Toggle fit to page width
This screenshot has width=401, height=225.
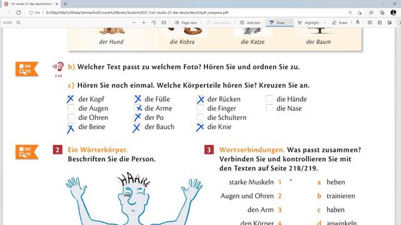click(164, 22)
